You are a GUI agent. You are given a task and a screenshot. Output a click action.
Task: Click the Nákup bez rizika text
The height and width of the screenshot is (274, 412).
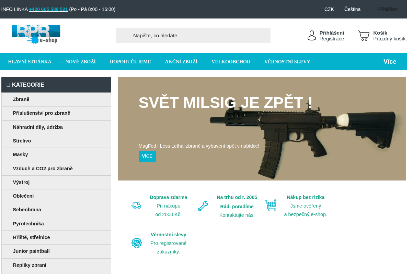click(306, 197)
